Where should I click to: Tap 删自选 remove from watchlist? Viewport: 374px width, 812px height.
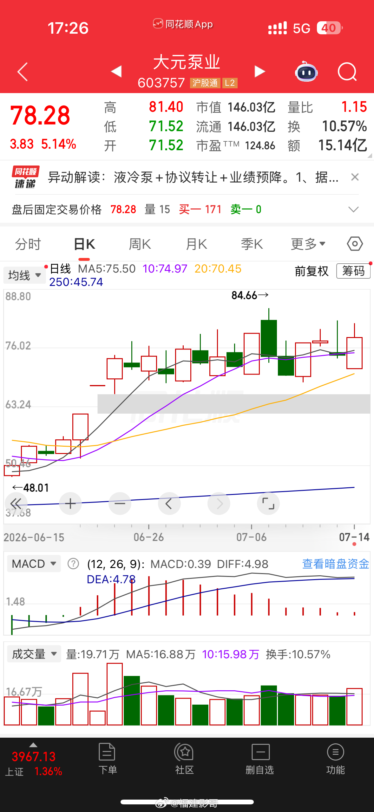tap(260, 759)
